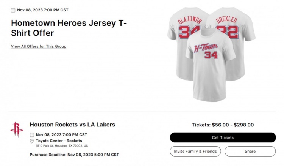
Task: Click the Toyota Center - Rockets venue name
Action: (59, 141)
